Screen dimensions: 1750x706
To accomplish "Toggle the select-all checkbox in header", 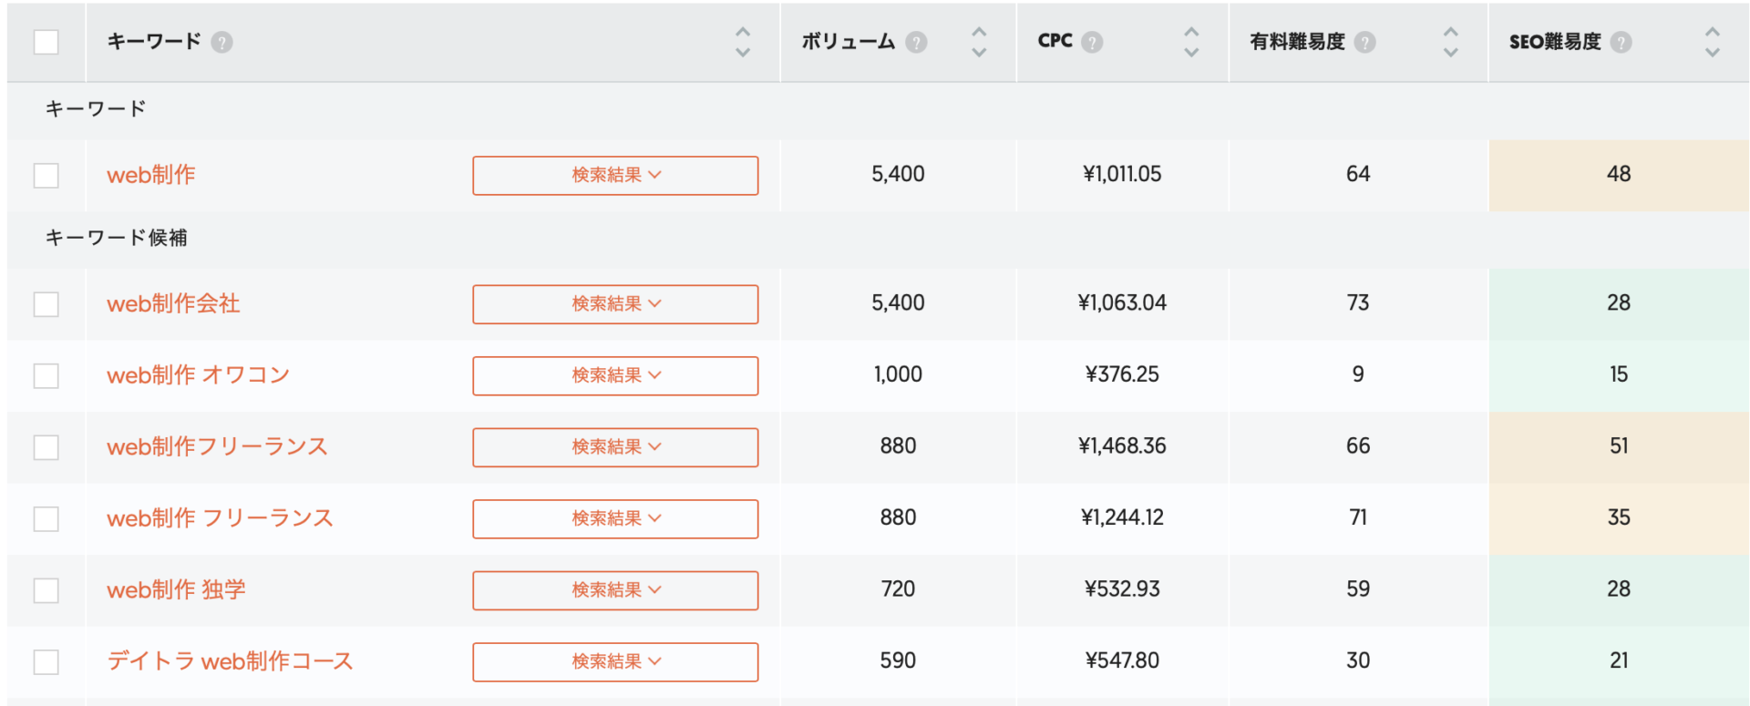I will tap(46, 42).
